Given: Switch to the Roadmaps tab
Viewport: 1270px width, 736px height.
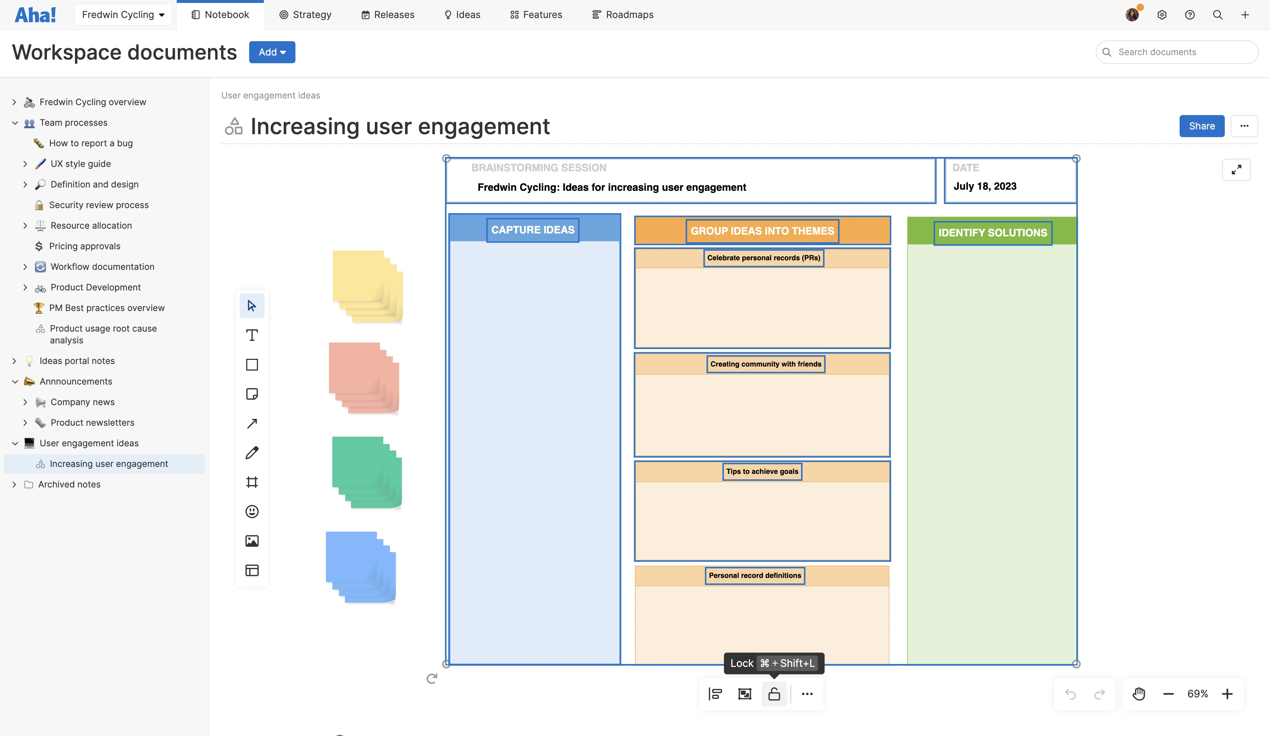Looking at the screenshot, I should (x=623, y=15).
